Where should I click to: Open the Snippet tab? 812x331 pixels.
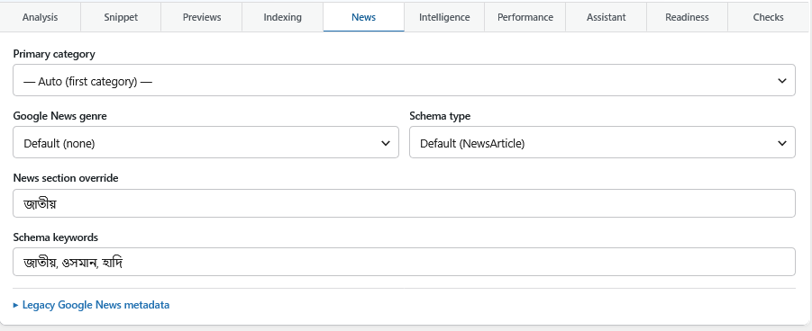click(x=121, y=17)
